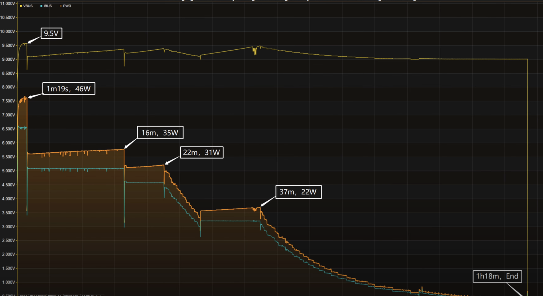Click the 7.500V axis tick label
Viewport: 543px width, 296px height.
click(x=8, y=101)
